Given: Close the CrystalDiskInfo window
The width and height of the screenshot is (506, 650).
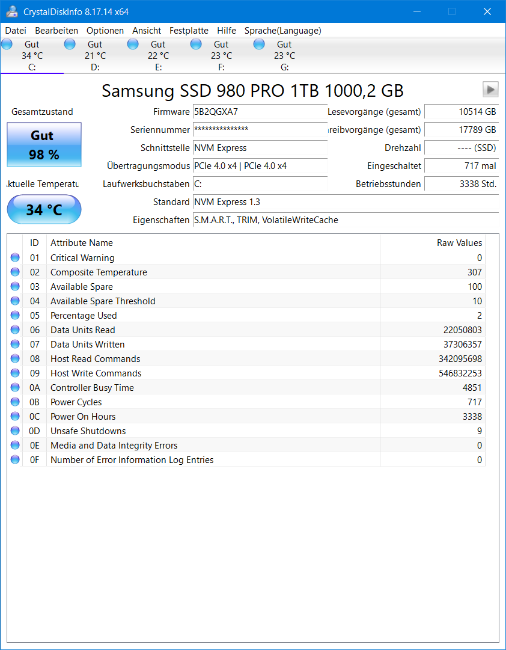Looking at the screenshot, I should click(487, 11).
